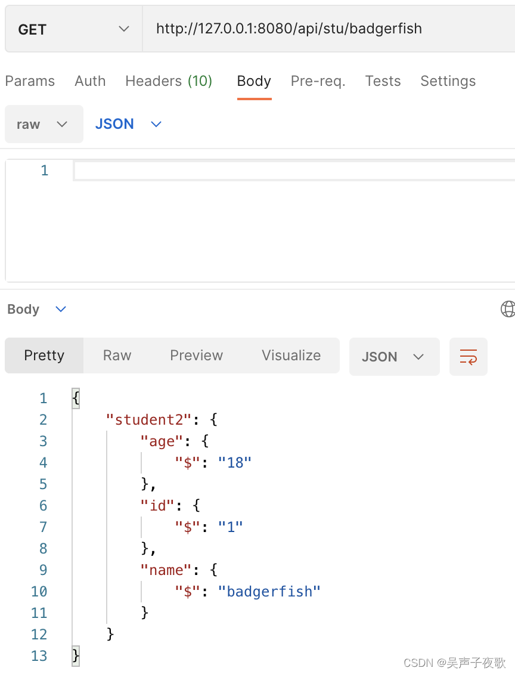Switch to the Params tab
The width and height of the screenshot is (515, 674).
(30, 81)
